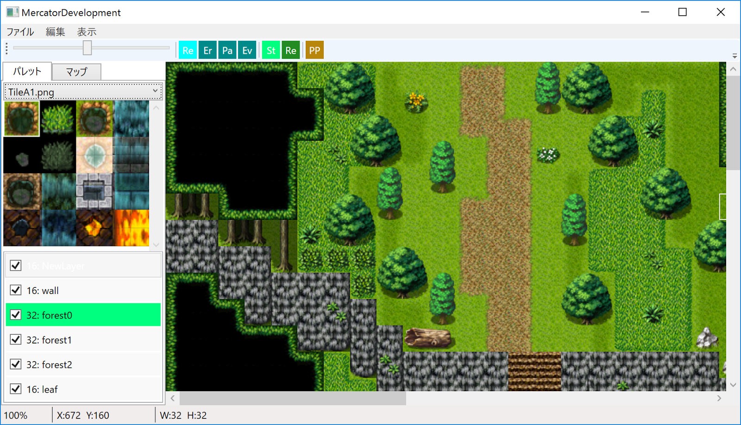Expand the toolbar overflow arrow
Viewport: 741px width, 425px height.
click(x=735, y=56)
